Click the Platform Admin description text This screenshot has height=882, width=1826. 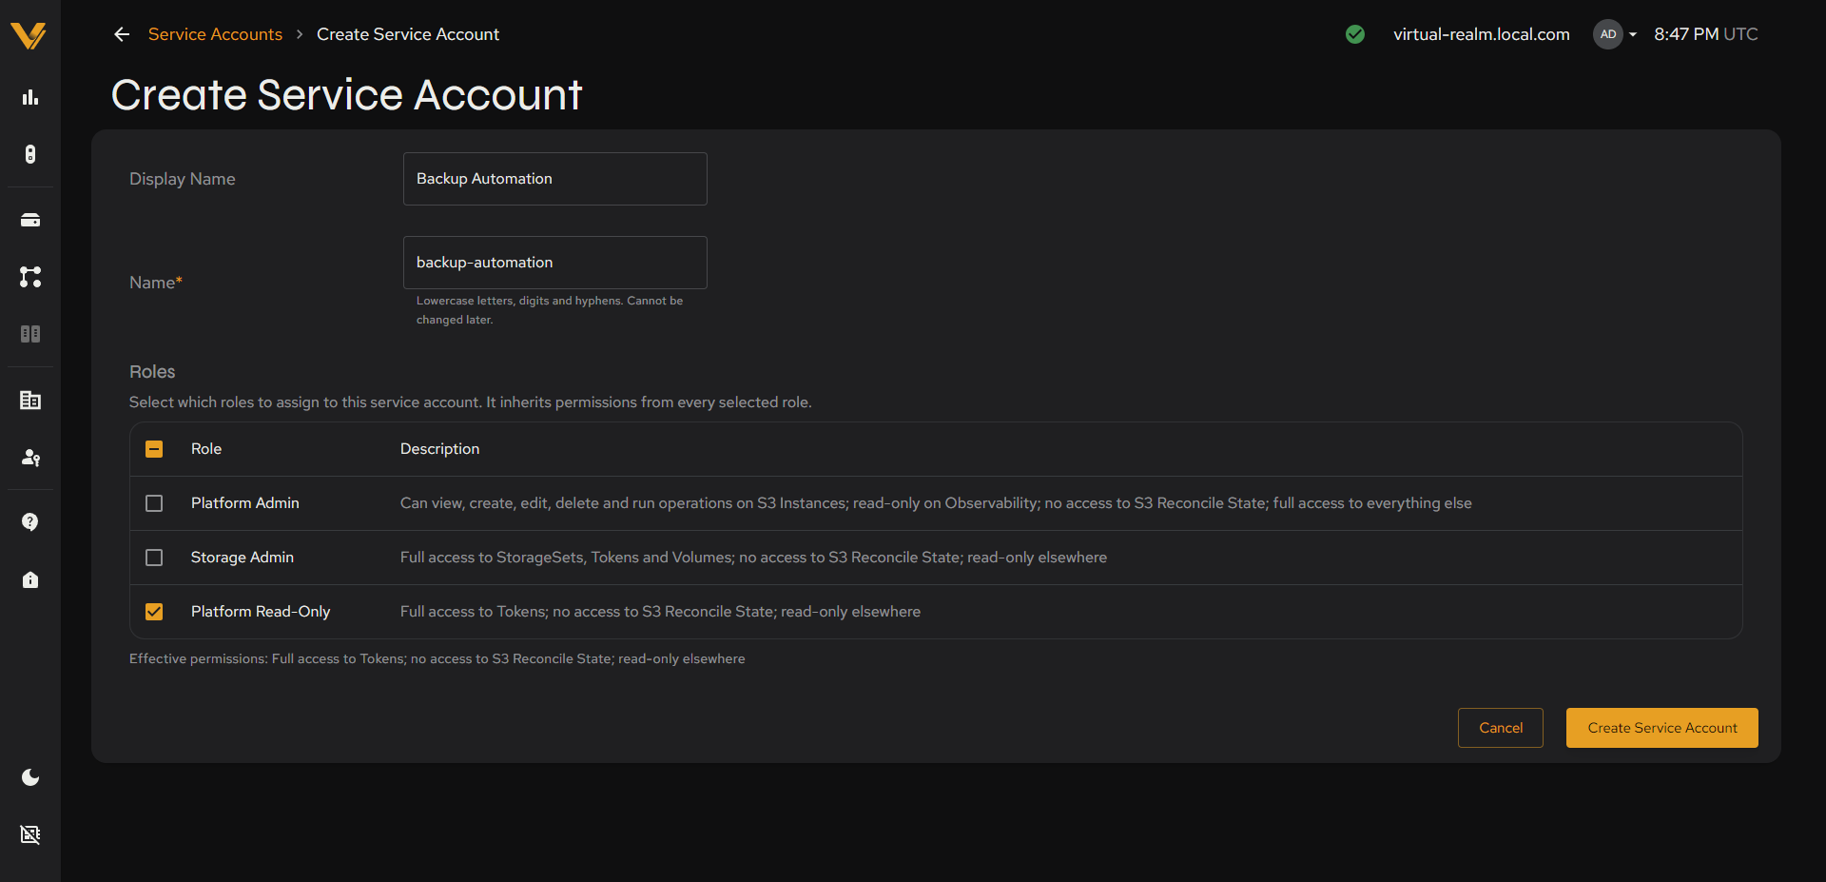tap(936, 503)
